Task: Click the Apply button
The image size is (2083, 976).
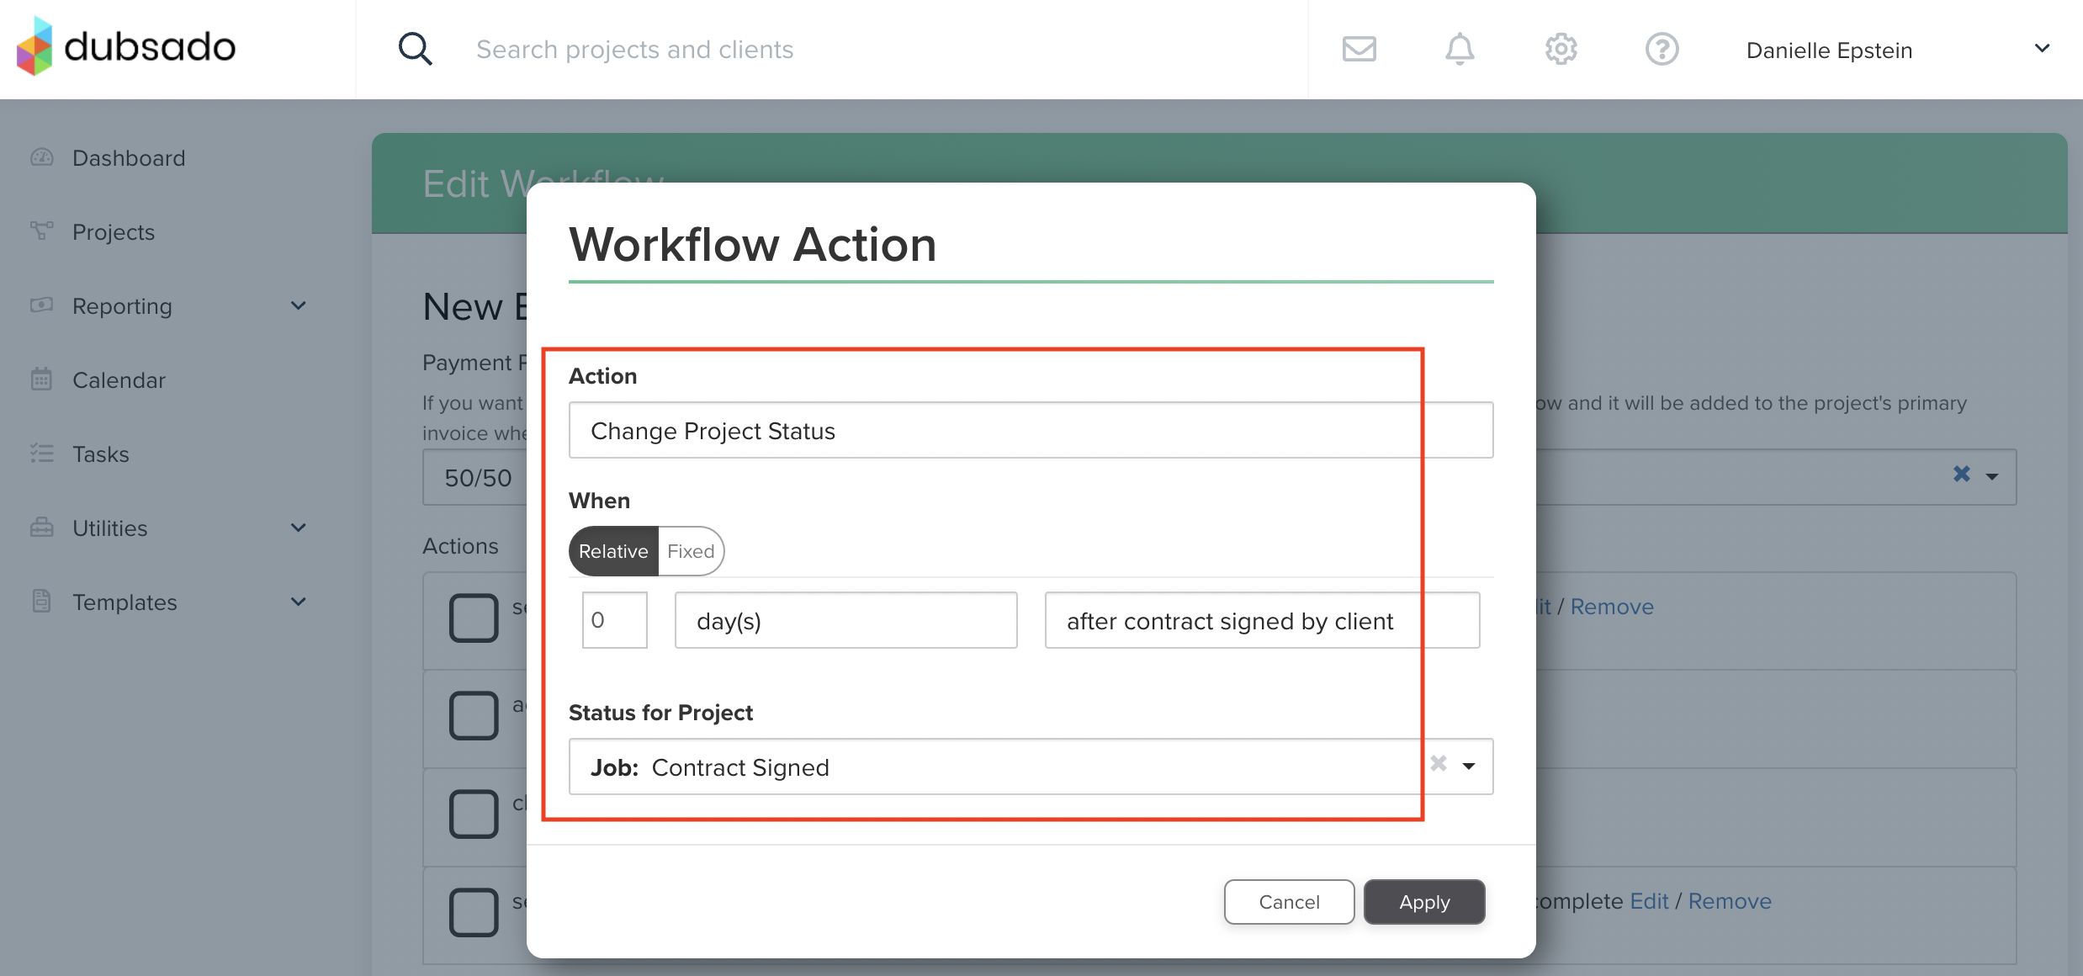Action: point(1424,902)
